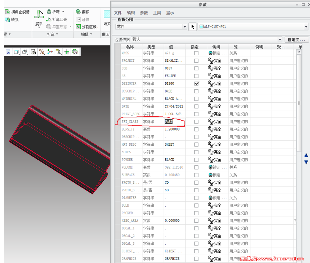Expand the 折弯 tool dropdown arrow
The image size is (310, 263).
pos(63,12)
